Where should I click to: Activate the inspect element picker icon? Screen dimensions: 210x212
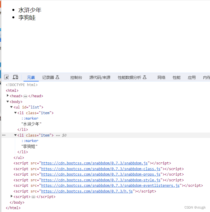[6, 77]
